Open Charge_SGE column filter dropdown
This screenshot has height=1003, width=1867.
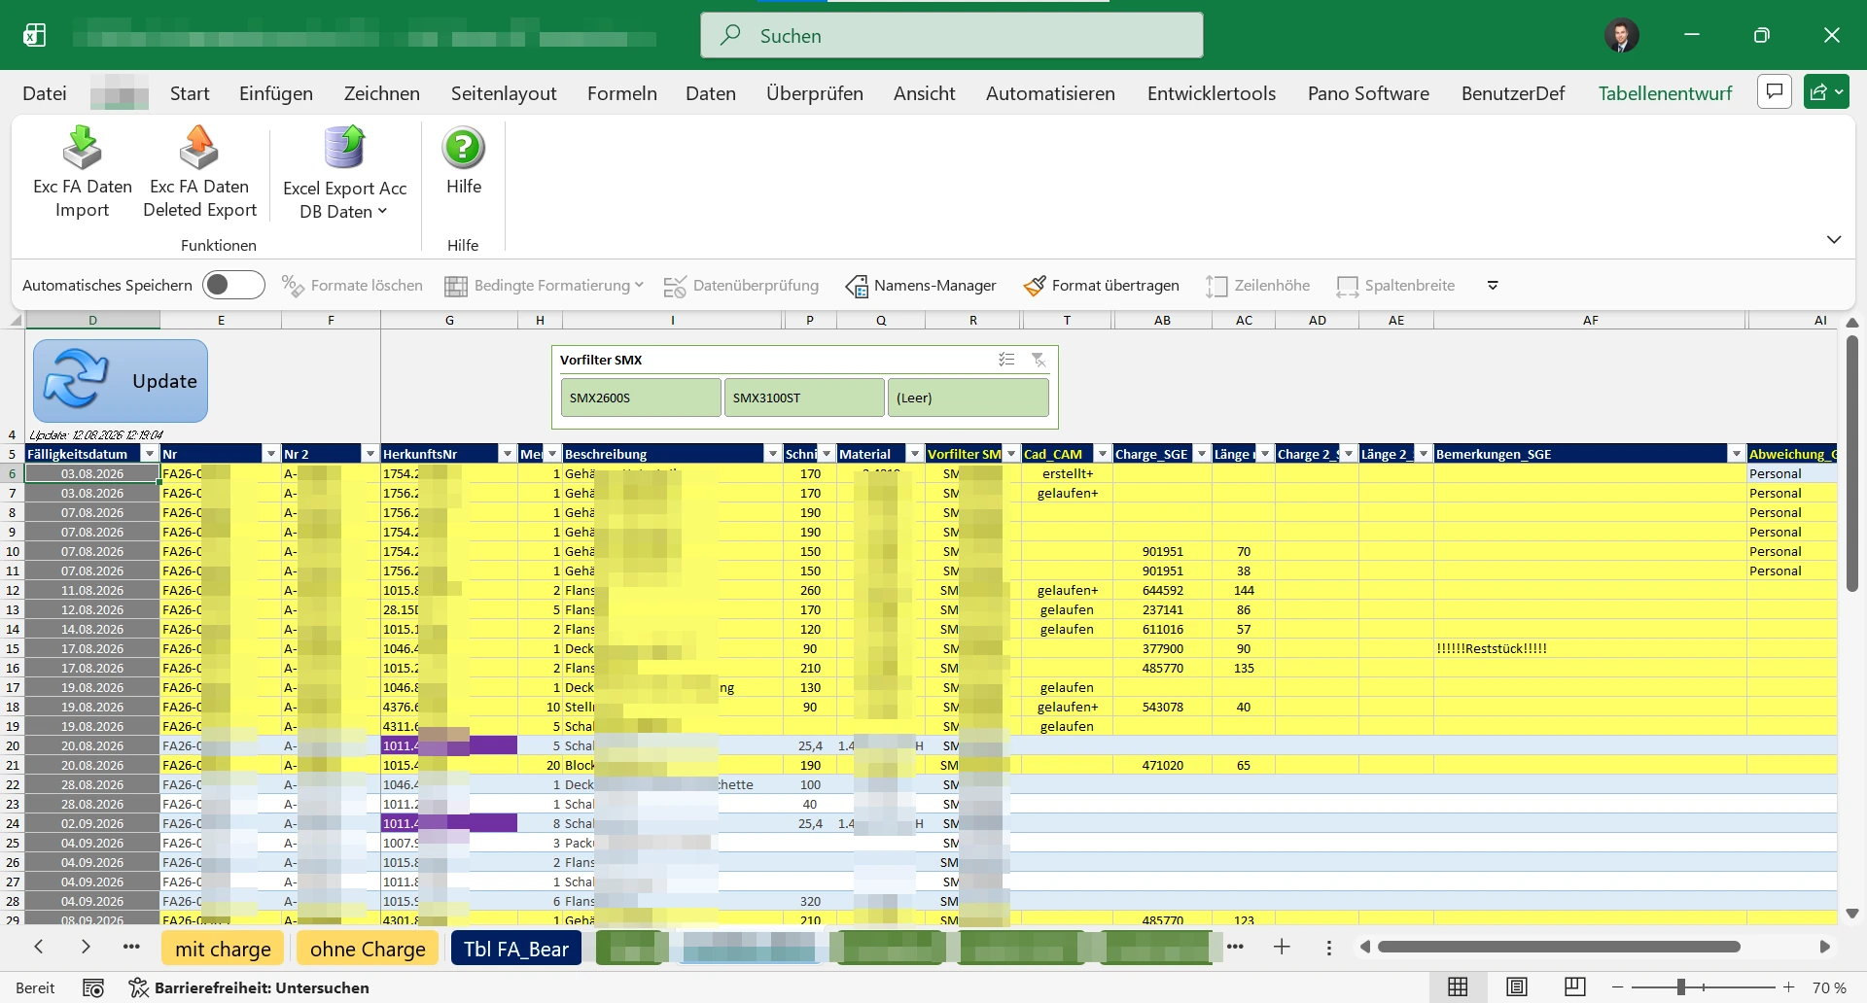pos(1202,454)
